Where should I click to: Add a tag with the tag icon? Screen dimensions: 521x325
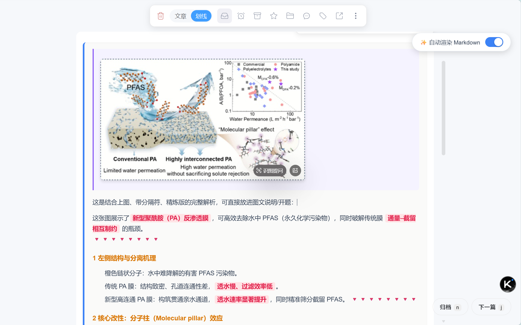pos(323,16)
